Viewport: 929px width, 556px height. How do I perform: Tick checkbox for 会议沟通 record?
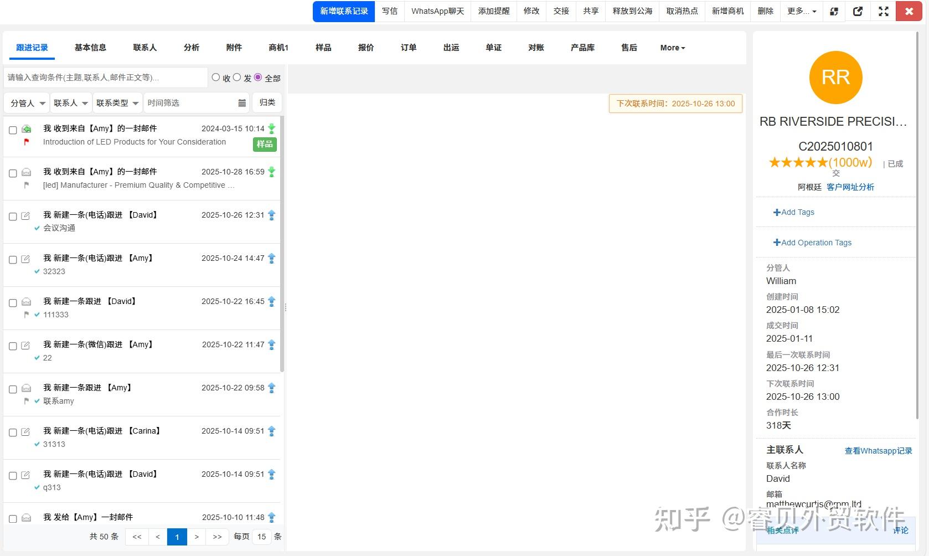point(13,217)
